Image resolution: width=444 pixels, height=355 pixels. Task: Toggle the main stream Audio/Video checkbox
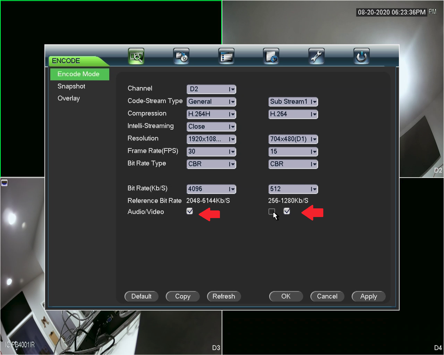click(189, 211)
